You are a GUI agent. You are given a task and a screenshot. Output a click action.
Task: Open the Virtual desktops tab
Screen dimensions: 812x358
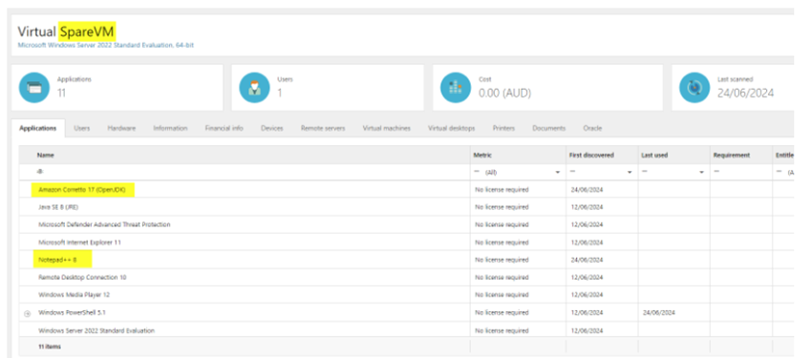[452, 128]
